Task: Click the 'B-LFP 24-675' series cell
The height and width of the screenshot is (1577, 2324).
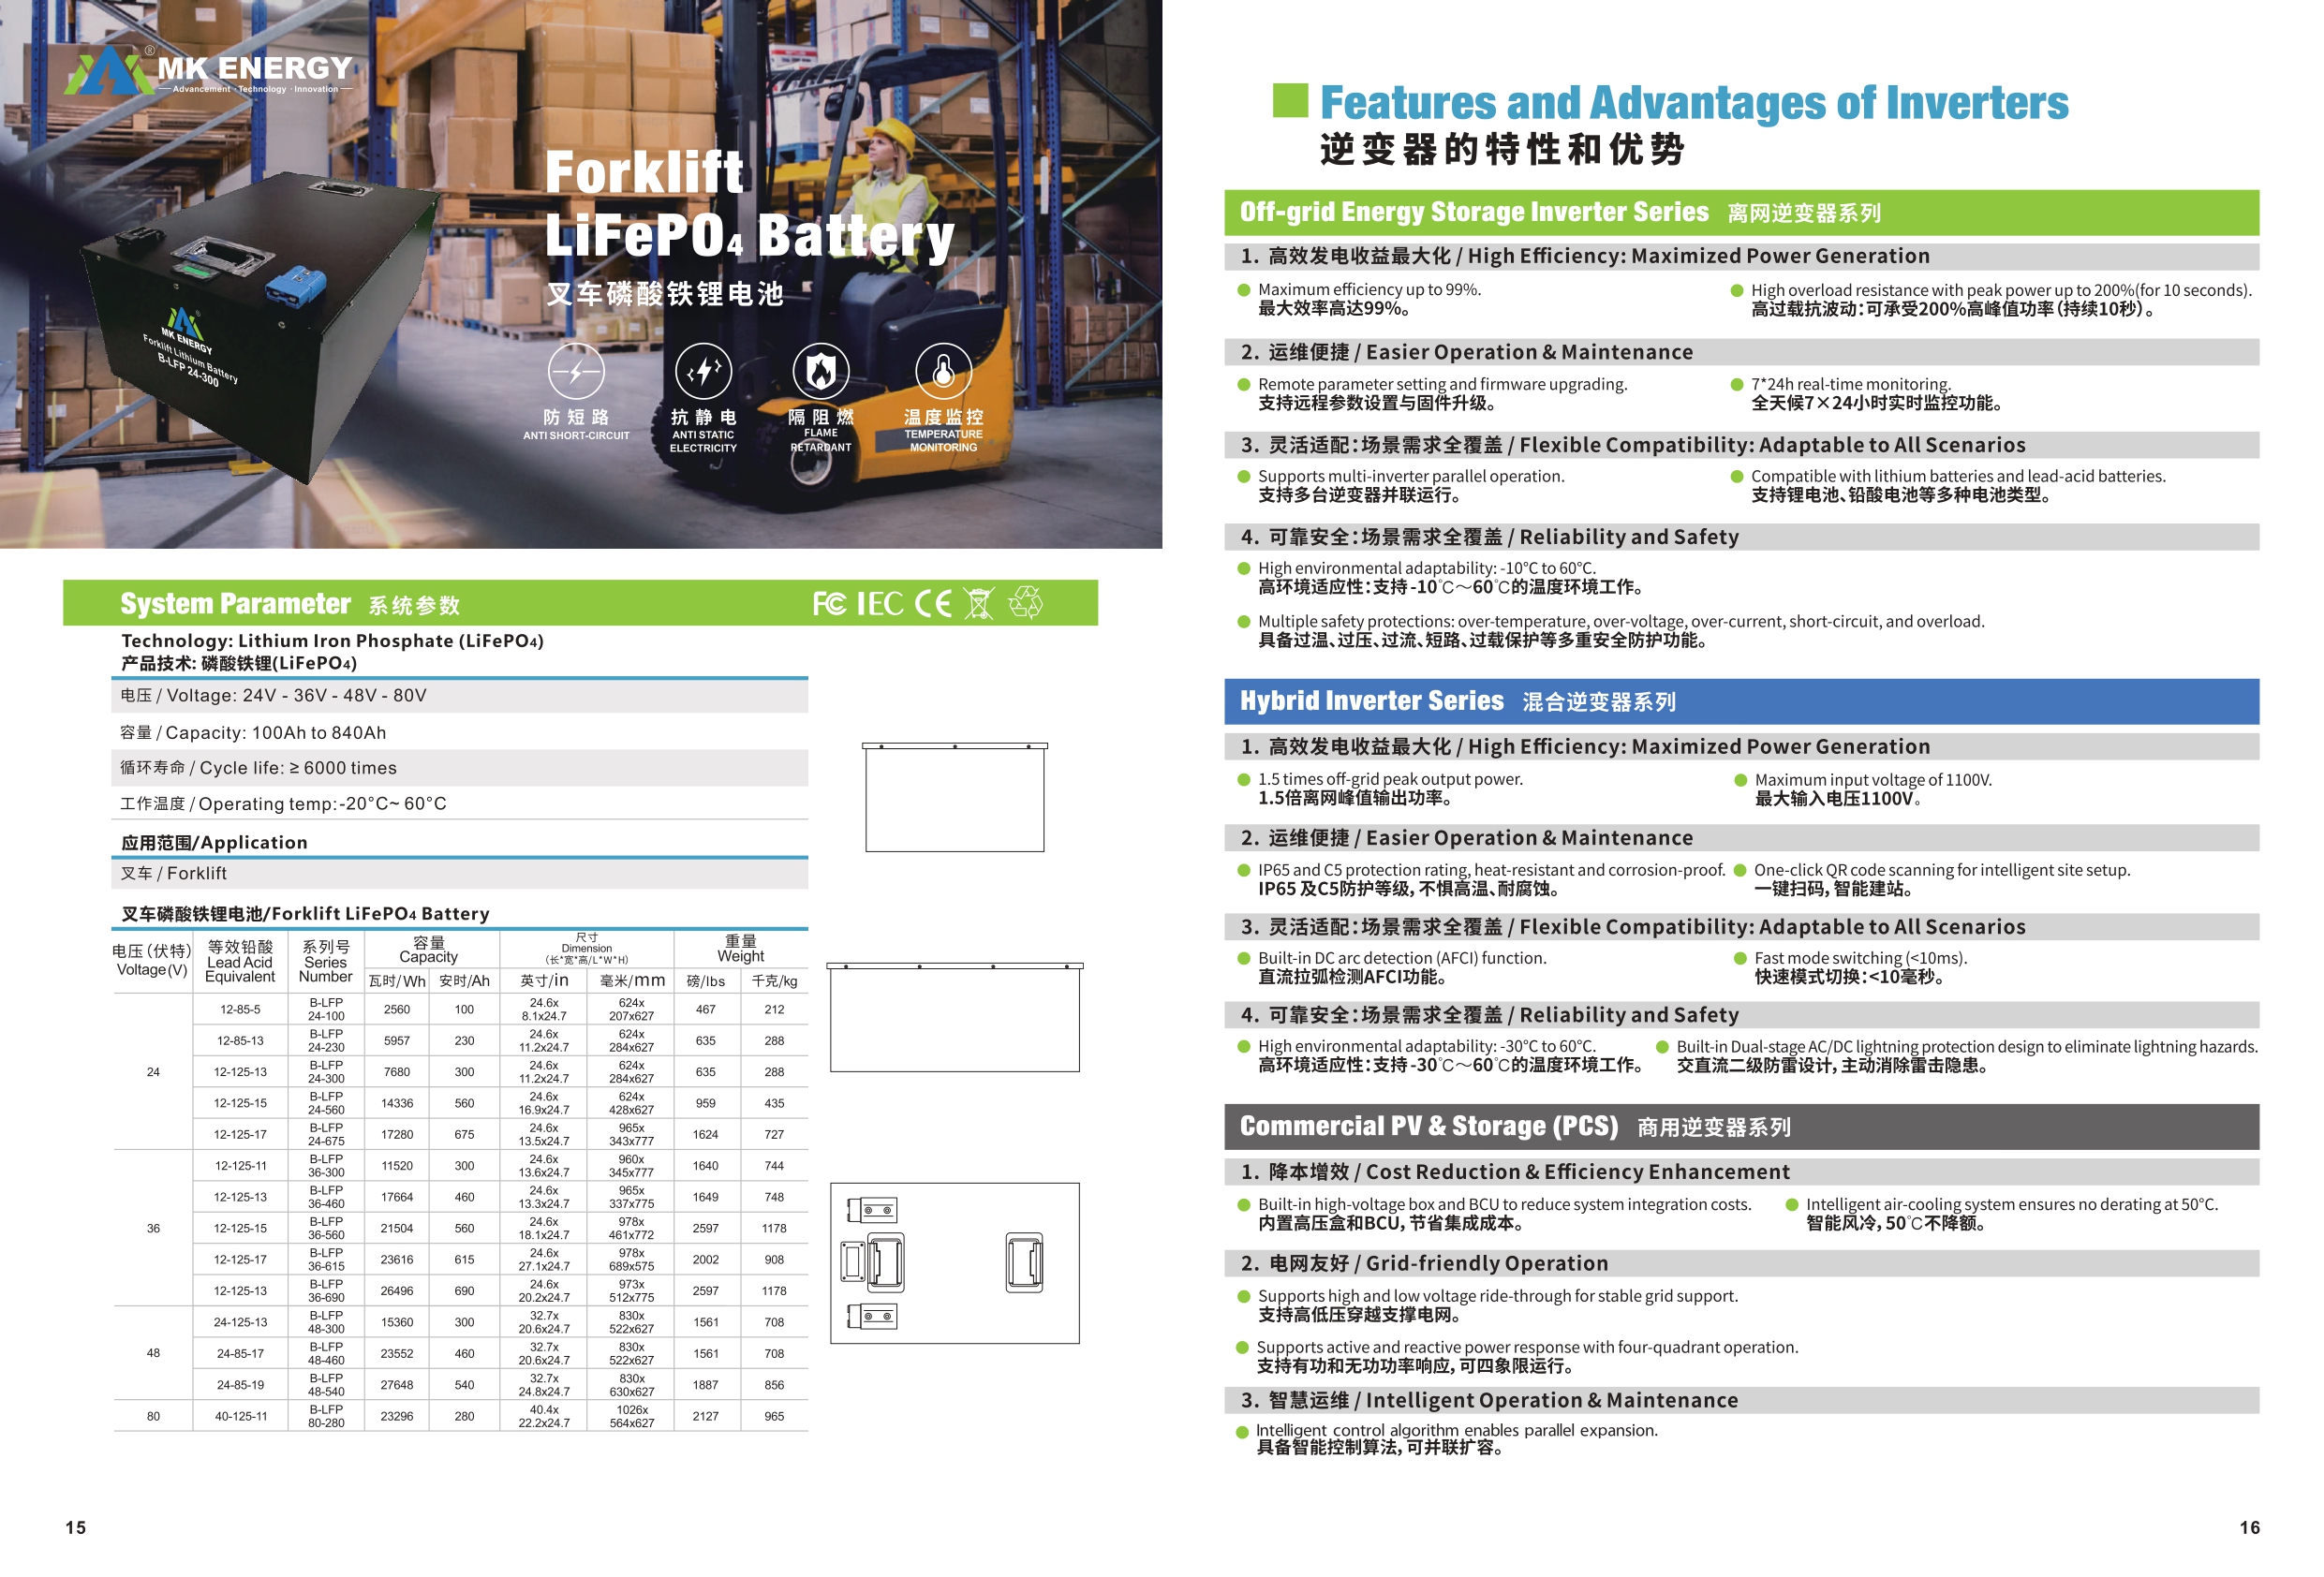Action: [326, 1134]
